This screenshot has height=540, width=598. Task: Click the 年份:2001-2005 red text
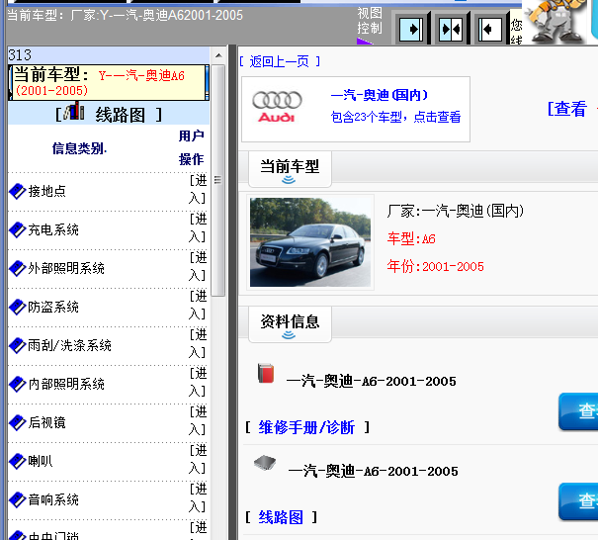436,266
